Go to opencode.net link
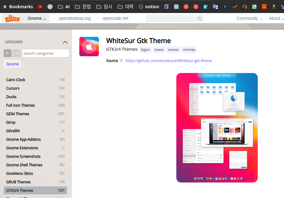 click(x=115, y=19)
